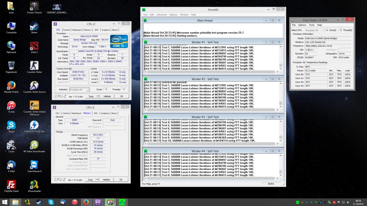Screen dimensions: 367x206
Task: Switch to the Mainboard tab in upper CPU-Z
Action: pos(77,30)
